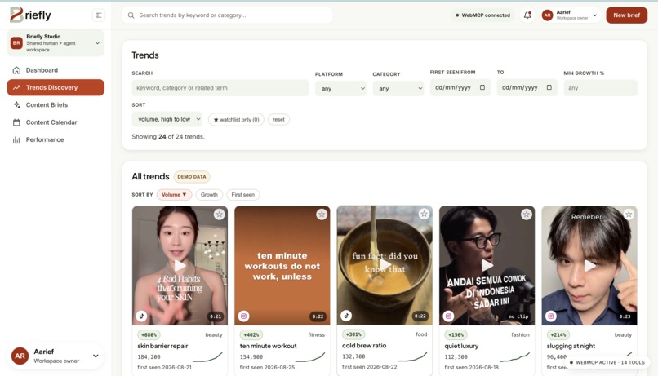Go to Content Briefs
This screenshot has height=376, width=658.
[x=56, y=104]
